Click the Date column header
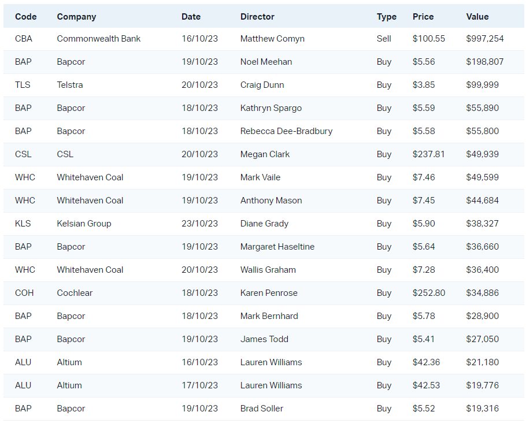Image resolution: width=526 pixels, height=423 pixels. click(x=191, y=17)
